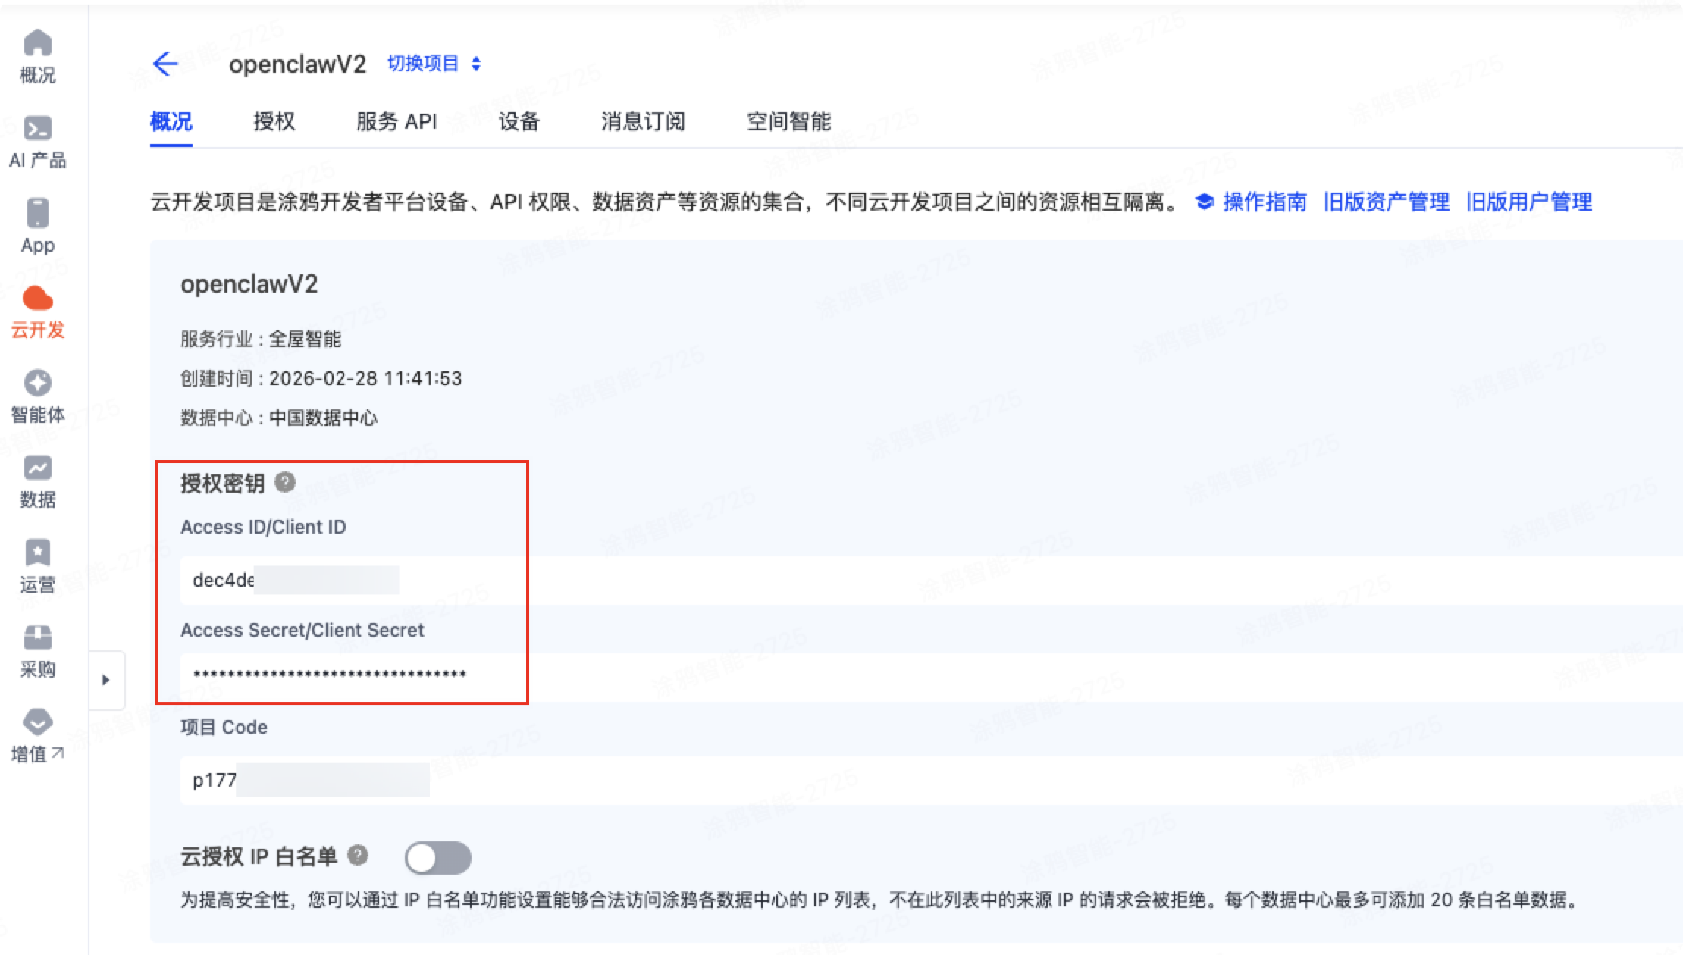
Task: Switch to the 授权 tab
Action: 274,122
